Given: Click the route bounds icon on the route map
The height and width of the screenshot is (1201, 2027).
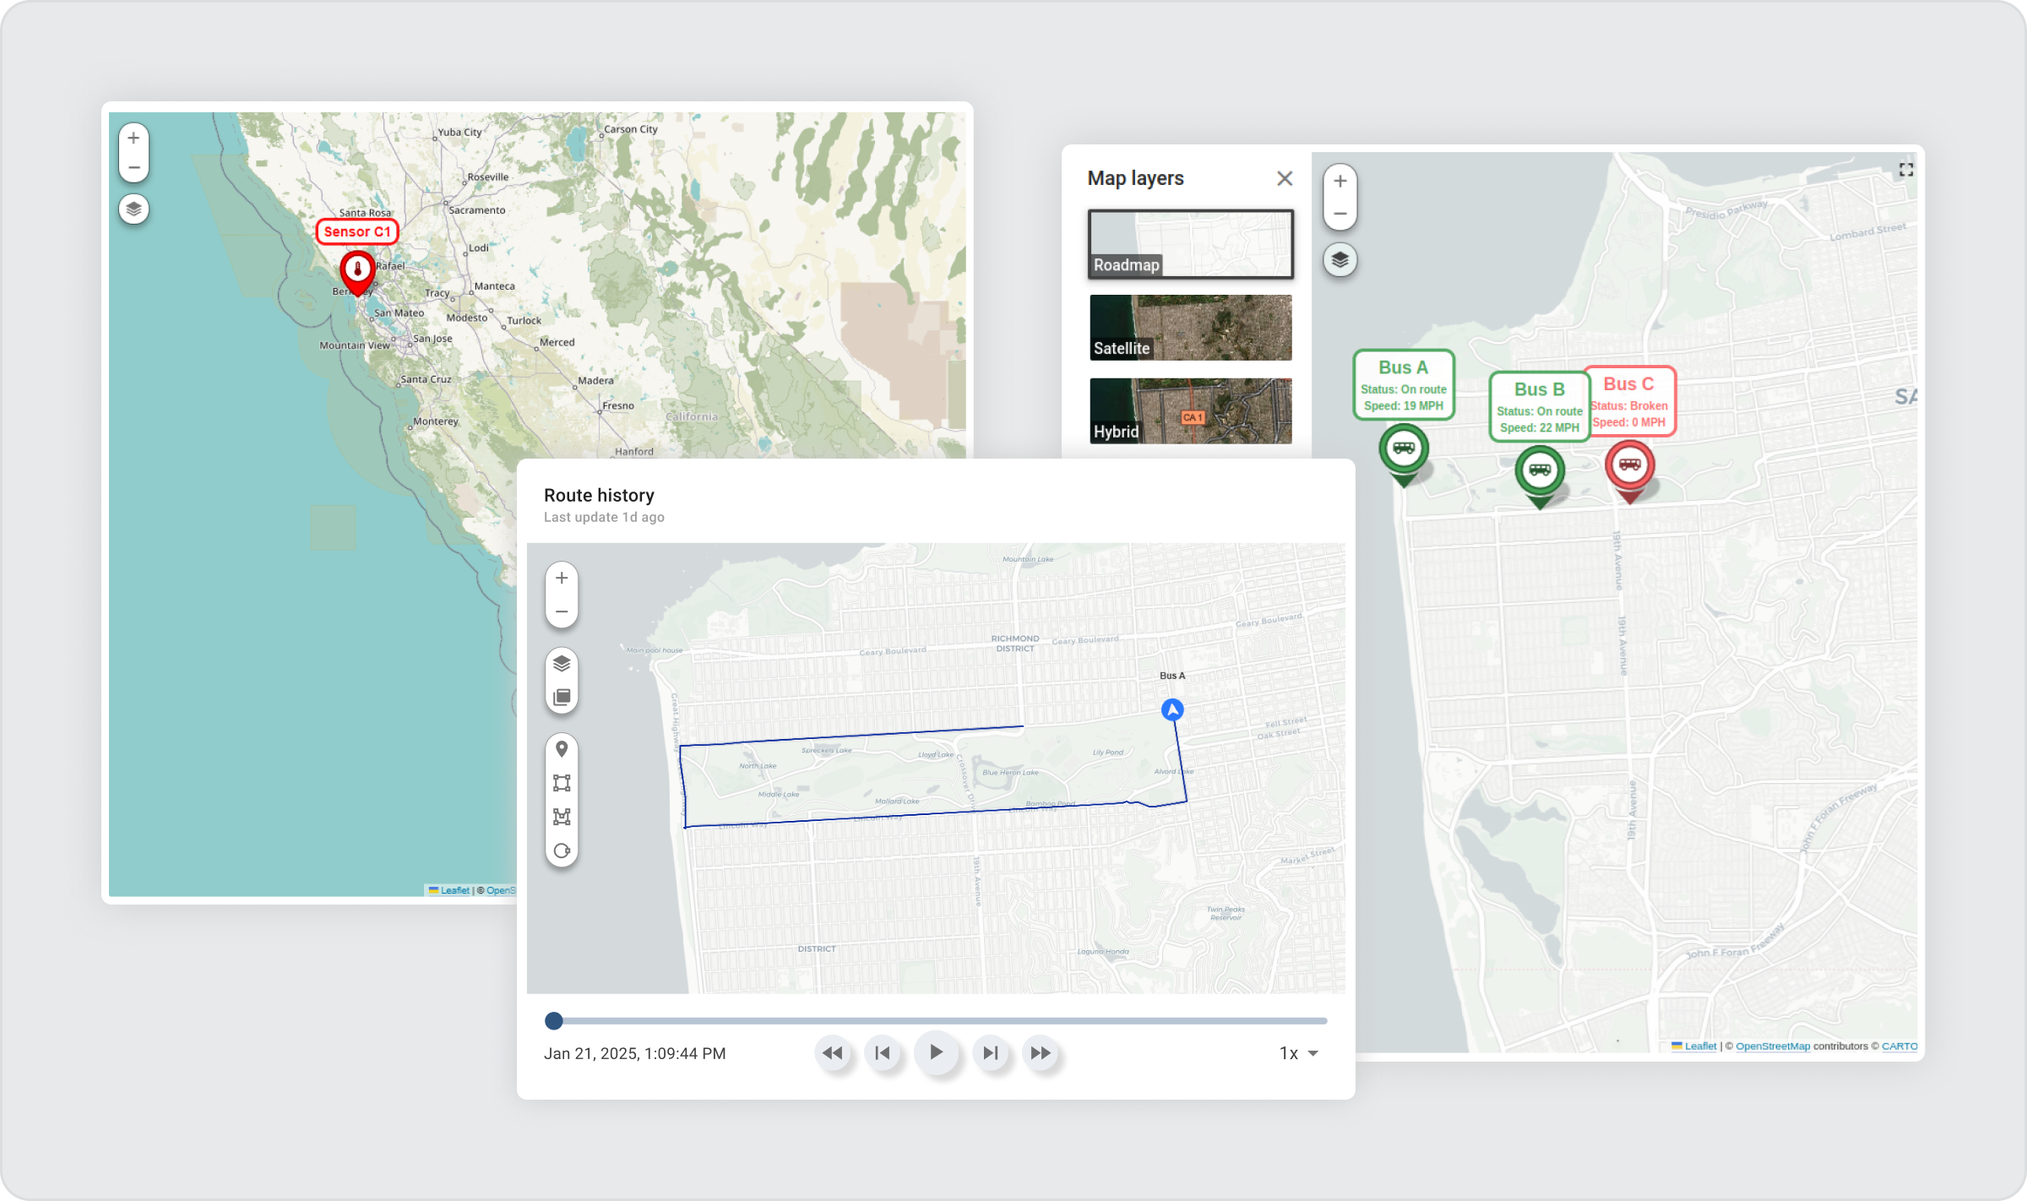Looking at the screenshot, I should click(561, 815).
